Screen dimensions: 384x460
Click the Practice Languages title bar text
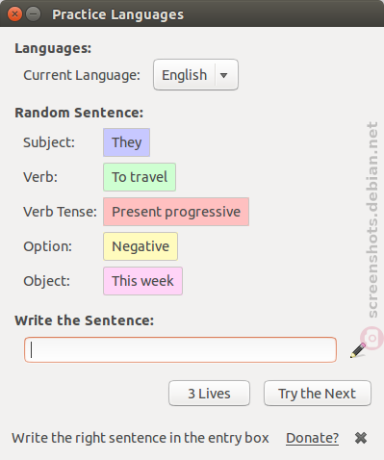click(x=118, y=14)
